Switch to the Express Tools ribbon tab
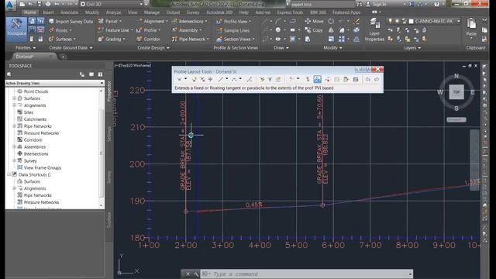Image resolution: width=496 pixels, height=279 pixels. [x=290, y=12]
